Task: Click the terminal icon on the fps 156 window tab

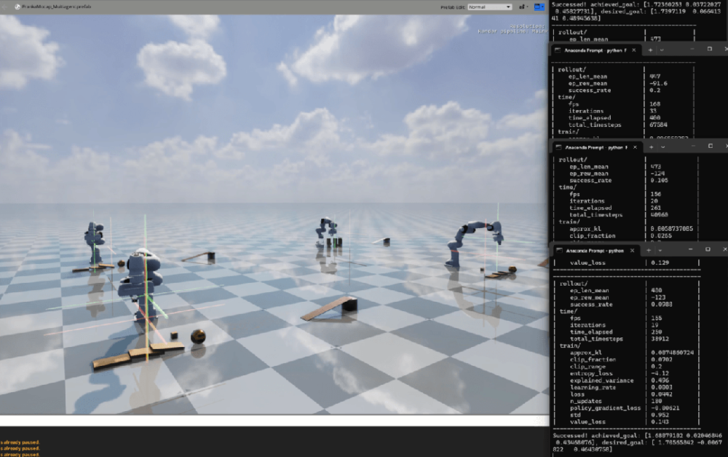Action: 558,147
